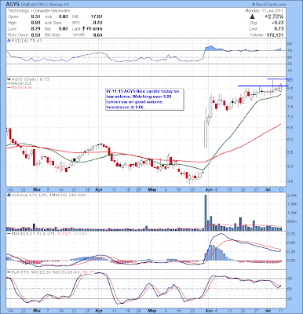303x314 pixels.
Task: Click the green up arrow beside Last 76 shrs
Action: pos(83,28)
